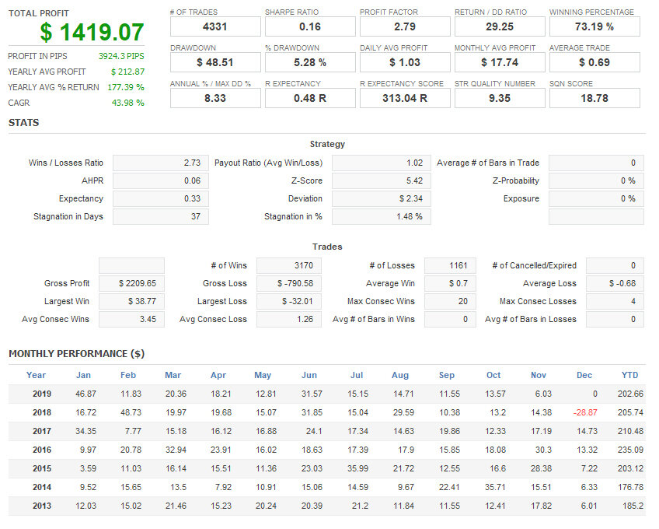Select the 2016 row label
The width and height of the screenshot is (659, 529).
click(42, 450)
